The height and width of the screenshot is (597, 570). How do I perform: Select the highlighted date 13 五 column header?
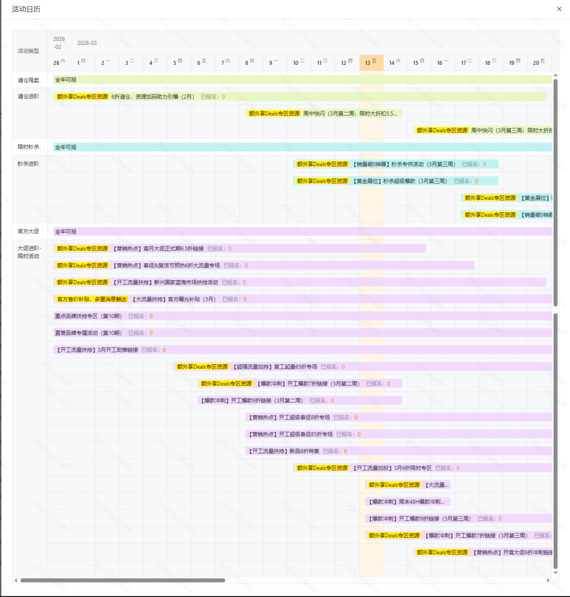click(371, 62)
